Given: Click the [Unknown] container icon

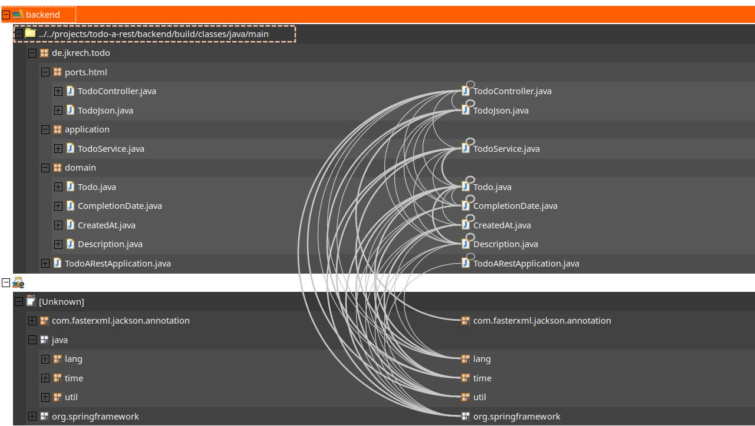Looking at the screenshot, I should (x=31, y=301).
